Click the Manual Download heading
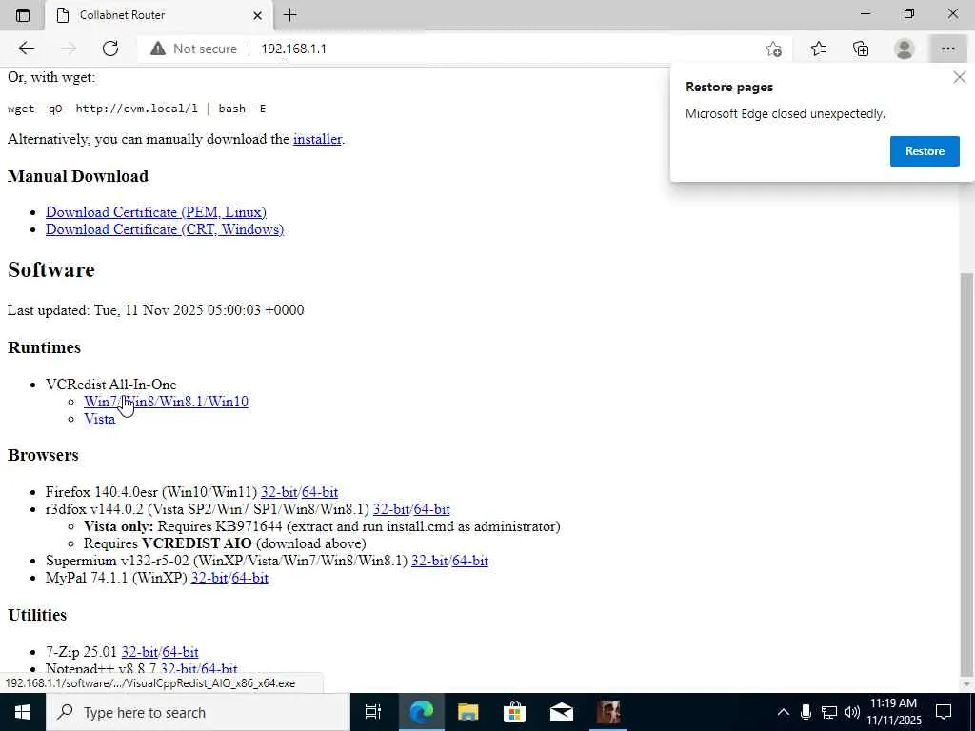Viewport: 975px width, 731px height. (x=78, y=176)
